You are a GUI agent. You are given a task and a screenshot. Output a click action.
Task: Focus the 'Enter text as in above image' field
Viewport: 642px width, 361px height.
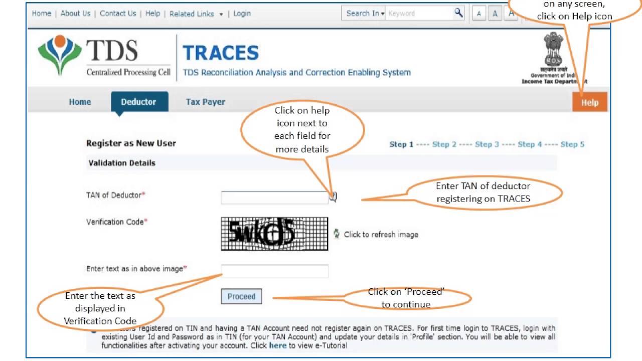tap(275, 271)
